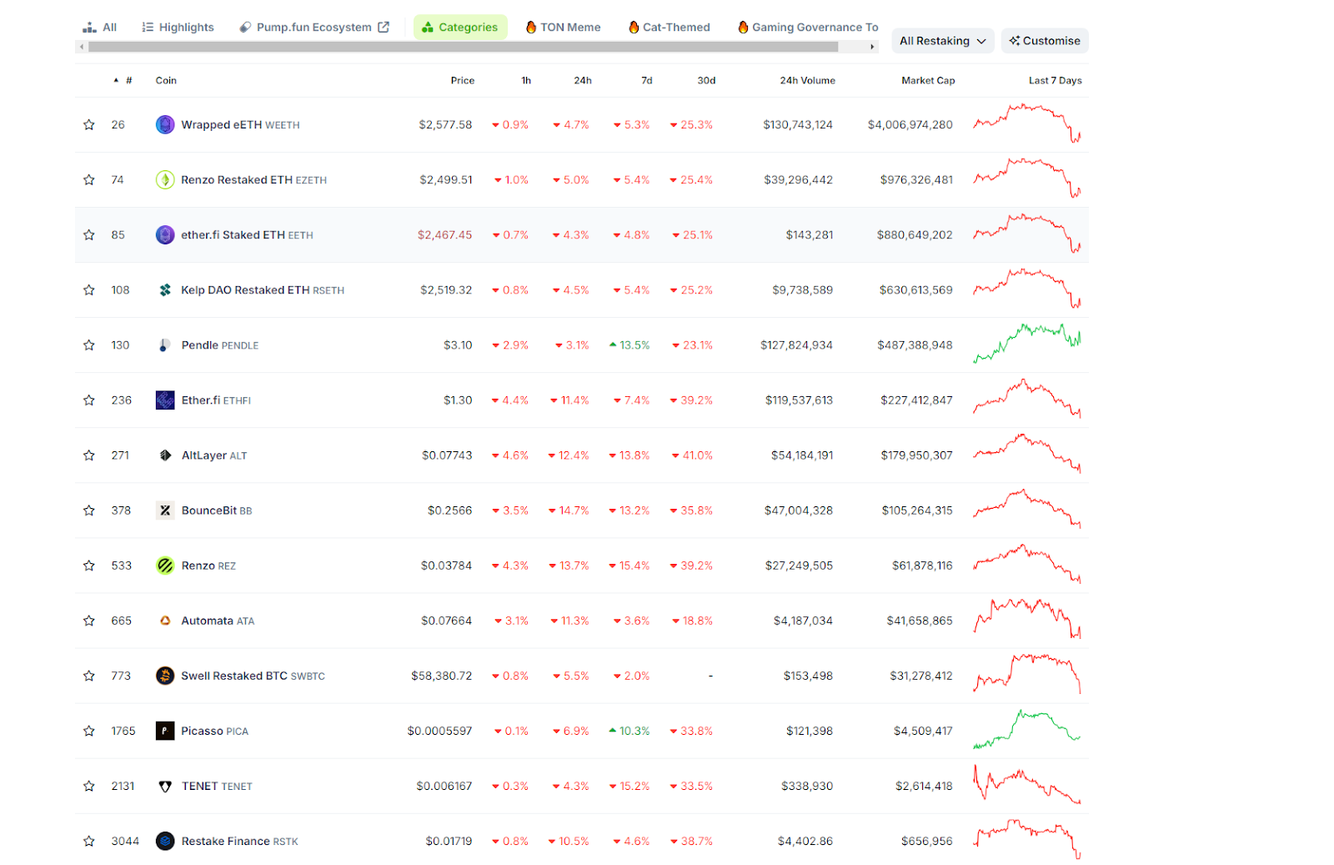Open the Customise button
Viewport: 1334px width, 865px height.
tap(1044, 41)
